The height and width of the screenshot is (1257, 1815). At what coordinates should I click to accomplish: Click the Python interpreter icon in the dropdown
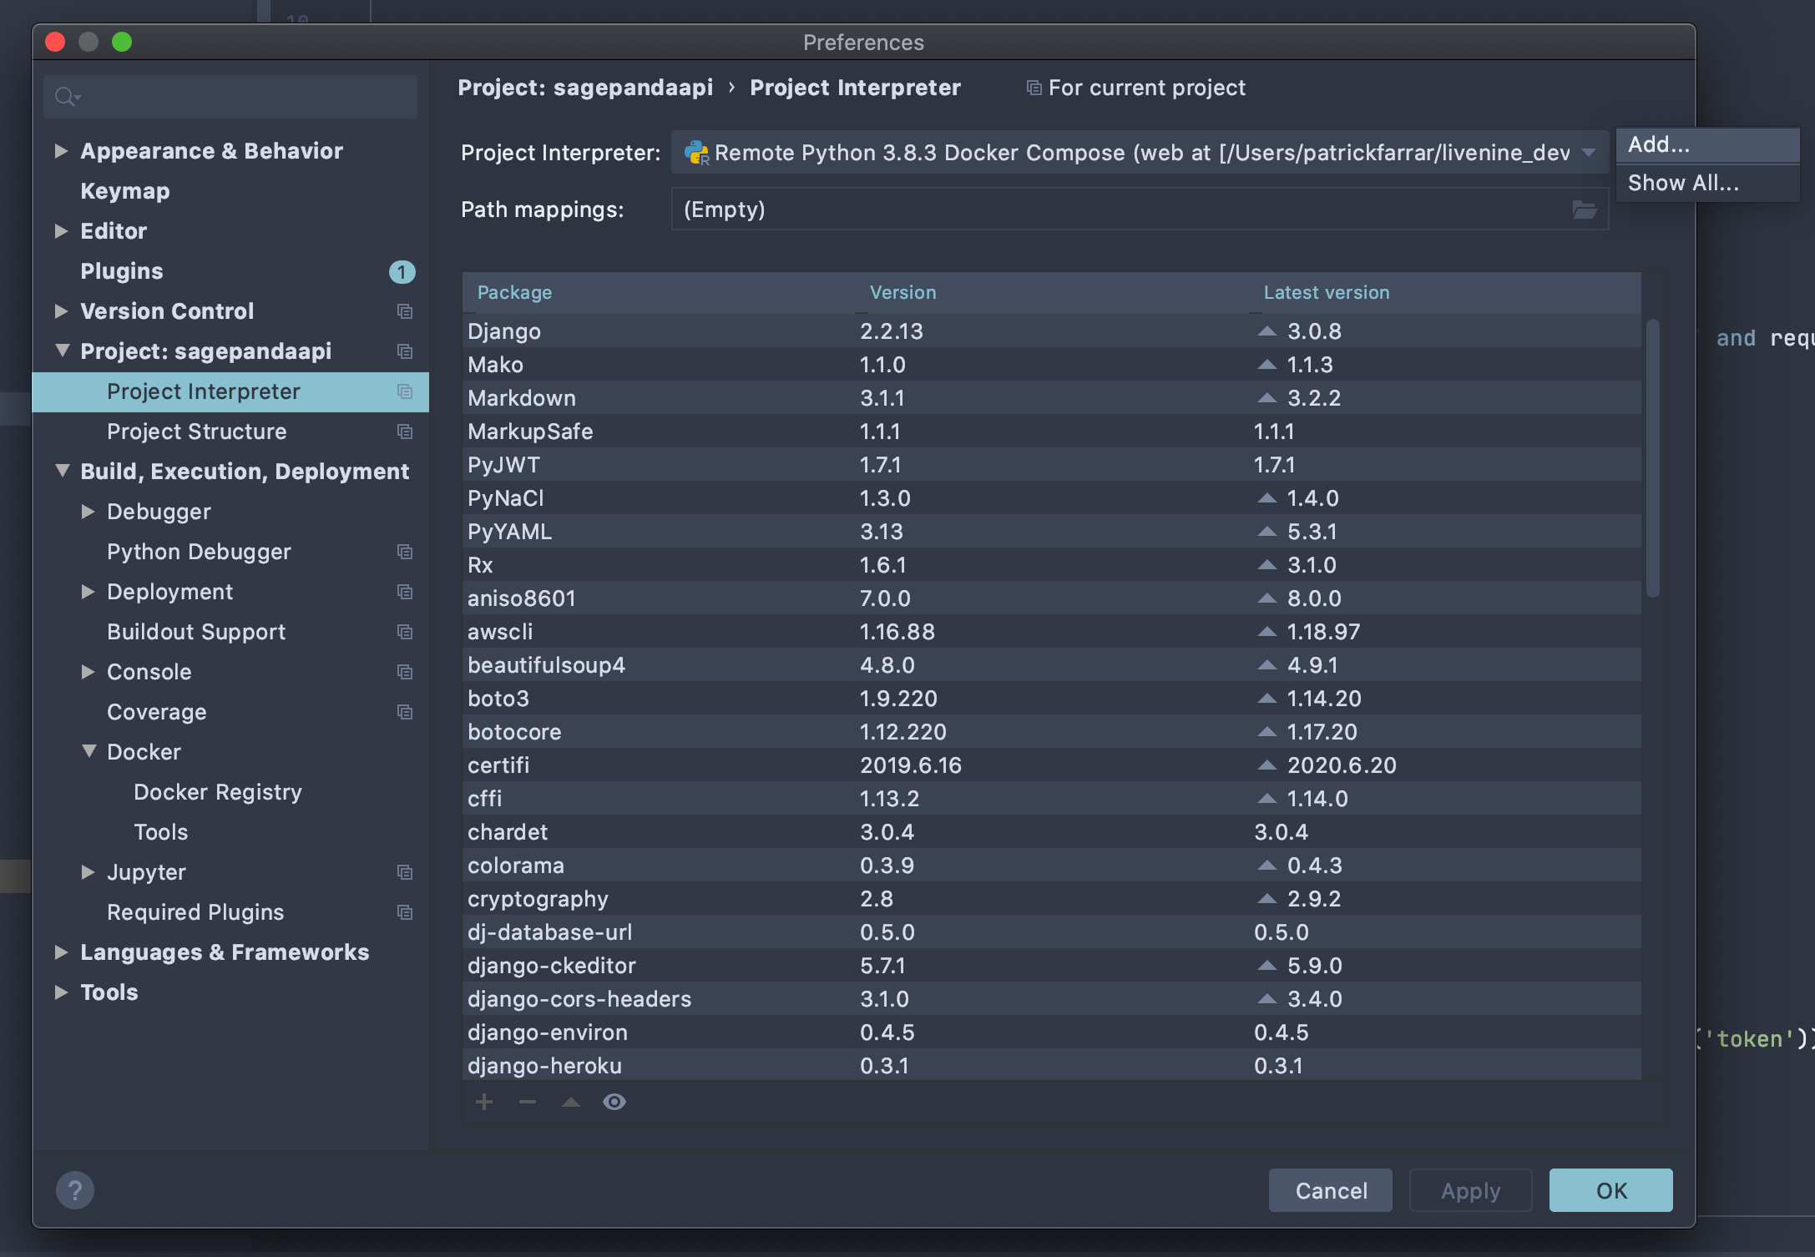click(x=696, y=153)
